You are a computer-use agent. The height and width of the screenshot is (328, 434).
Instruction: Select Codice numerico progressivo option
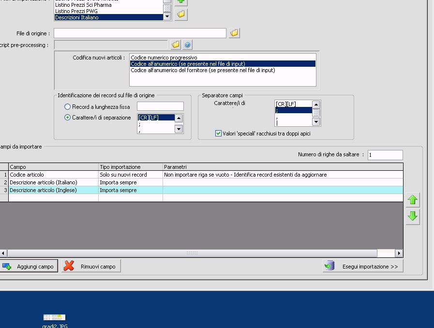223,58
